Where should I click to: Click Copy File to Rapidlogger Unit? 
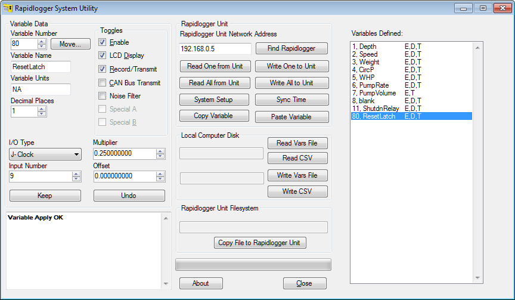click(x=260, y=243)
